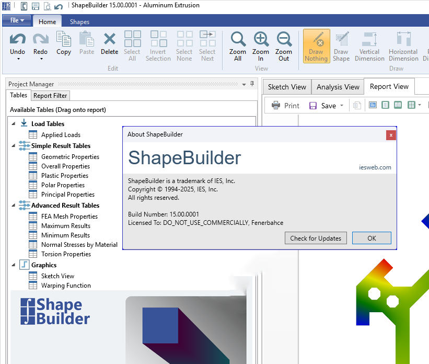The width and height of the screenshot is (429, 364).
Task: Select the Horizontal Dimension tool
Action: (x=403, y=46)
